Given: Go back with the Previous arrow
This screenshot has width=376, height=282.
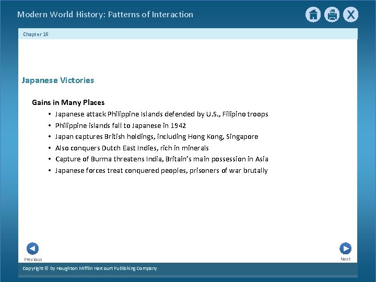Looking at the screenshot, I should 32,249.
